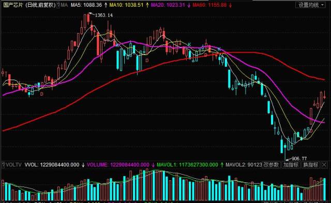Click the red D marker near chart start

(x=41, y=94)
